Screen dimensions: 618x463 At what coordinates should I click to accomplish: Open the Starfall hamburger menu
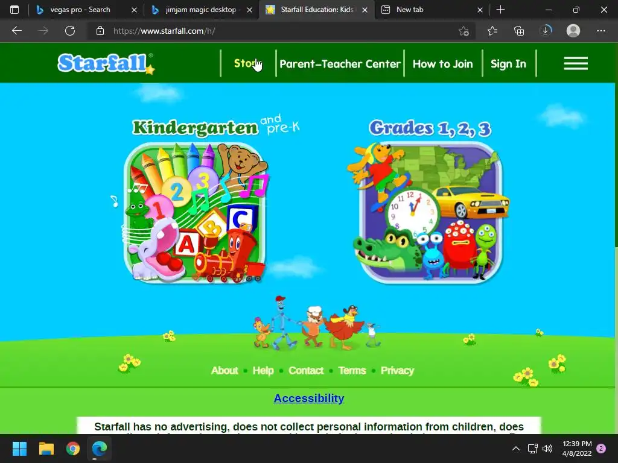click(x=575, y=63)
